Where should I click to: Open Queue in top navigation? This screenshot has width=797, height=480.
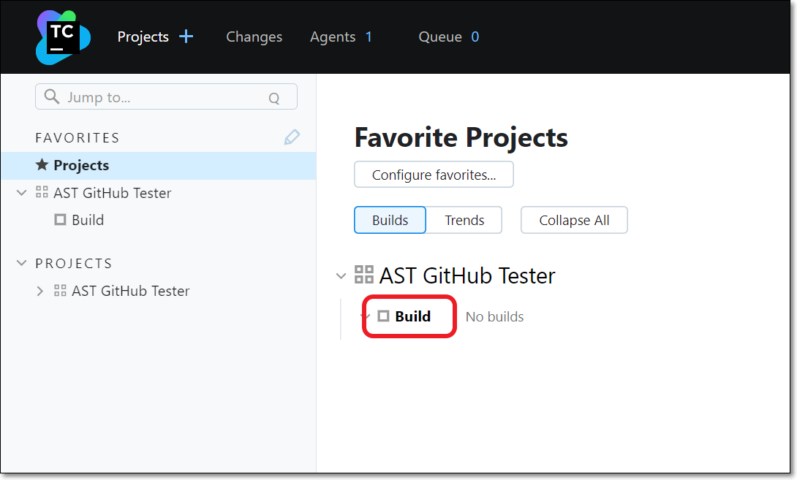click(x=440, y=37)
